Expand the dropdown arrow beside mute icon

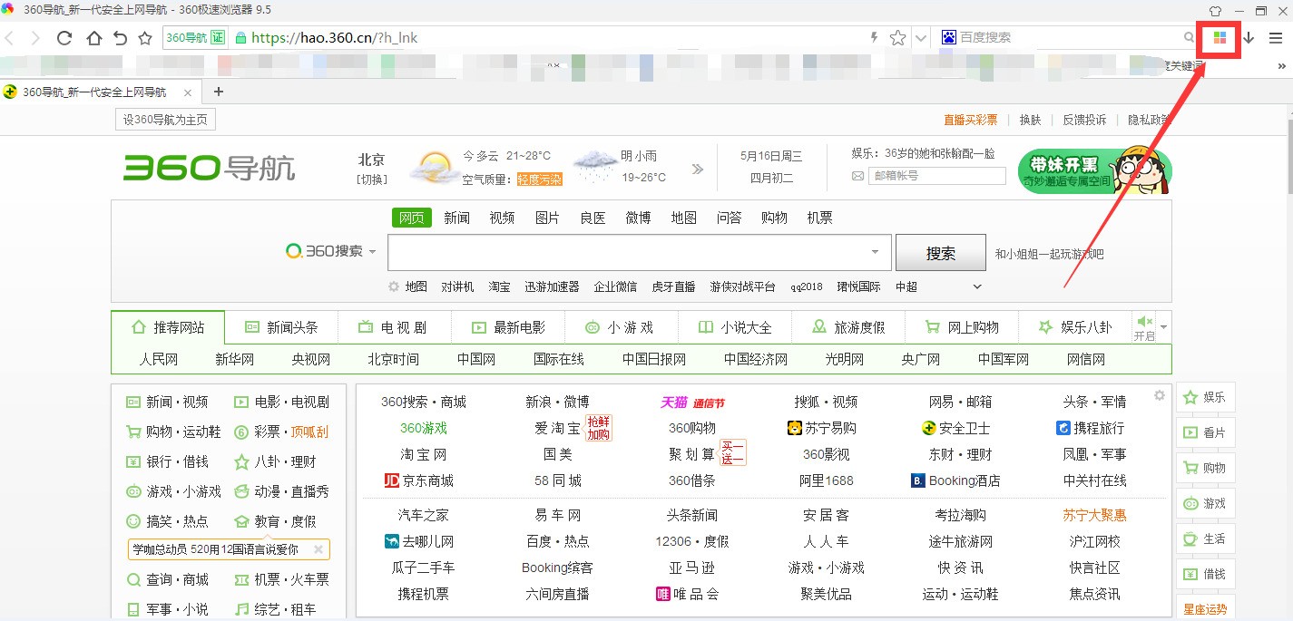click(1164, 326)
